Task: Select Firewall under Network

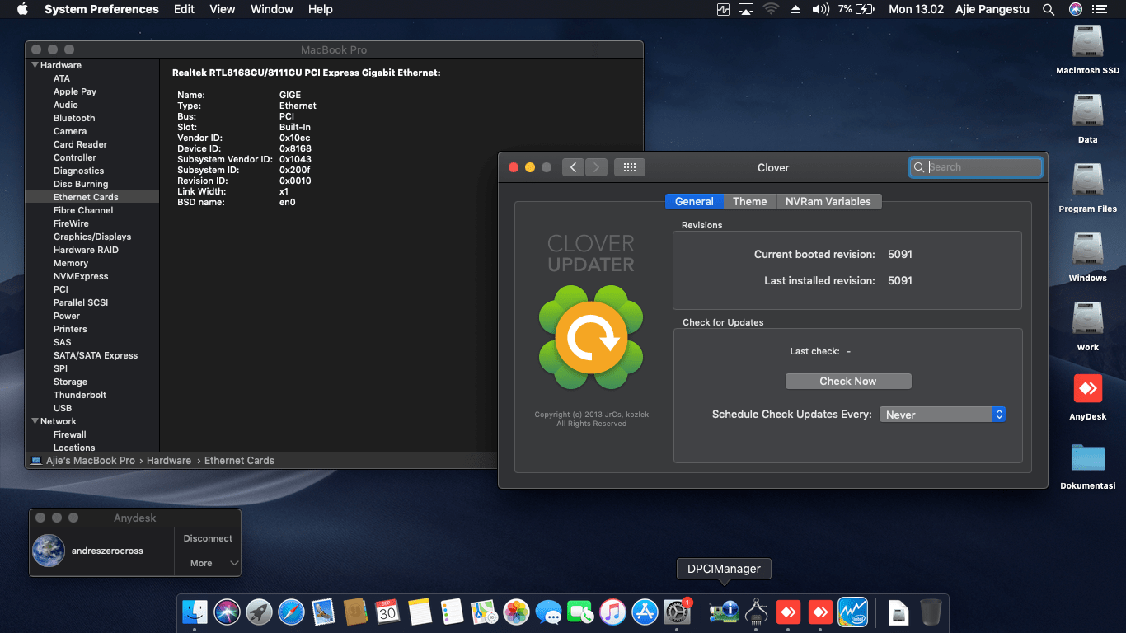Action: (x=70, y=434)
